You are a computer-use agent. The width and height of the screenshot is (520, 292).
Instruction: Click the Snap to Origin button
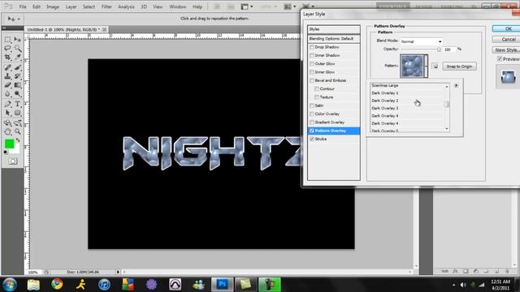pyautogui.click(x=459, y=67)
